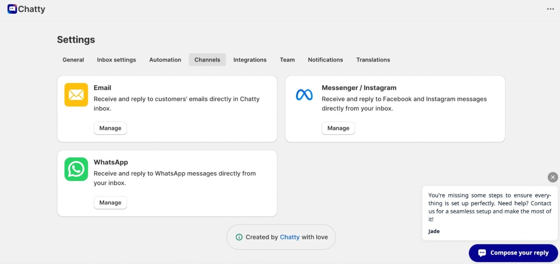560x264 pixels.
Task: Open the three-dot more options menu
Action: coord(550,9)
